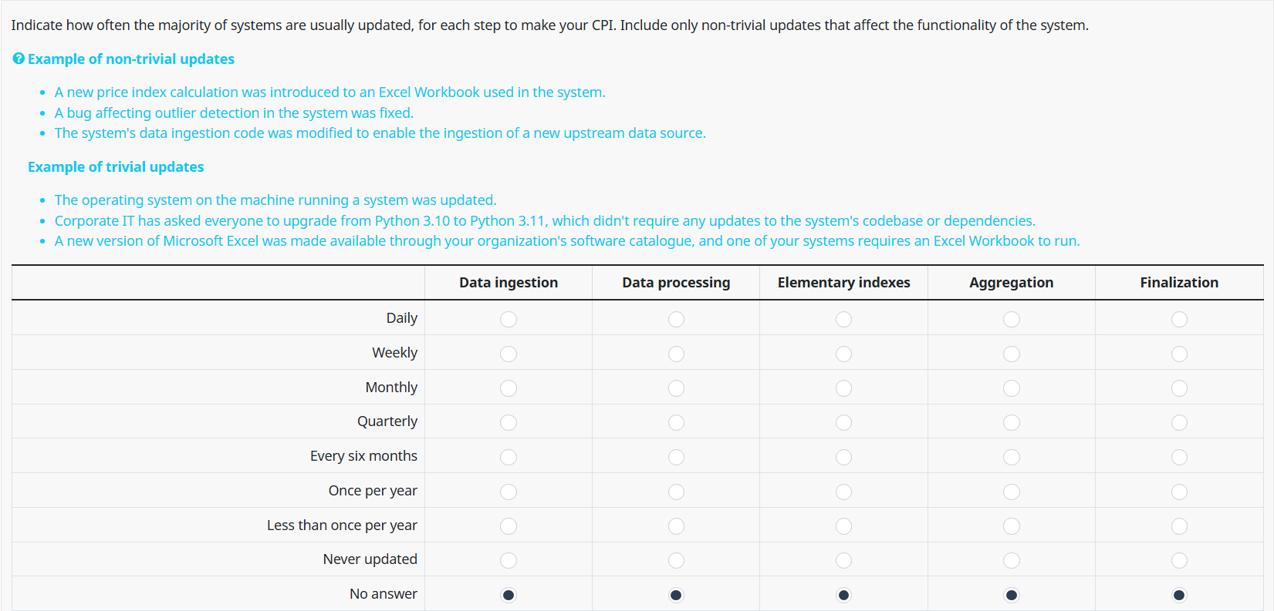The image size is (1274, 611).
Task: Select Monthly for Data ingestion
Action: click(509, 388)
